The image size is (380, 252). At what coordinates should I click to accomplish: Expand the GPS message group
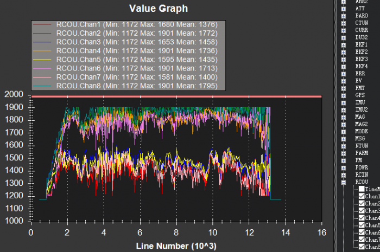[344, 94]
